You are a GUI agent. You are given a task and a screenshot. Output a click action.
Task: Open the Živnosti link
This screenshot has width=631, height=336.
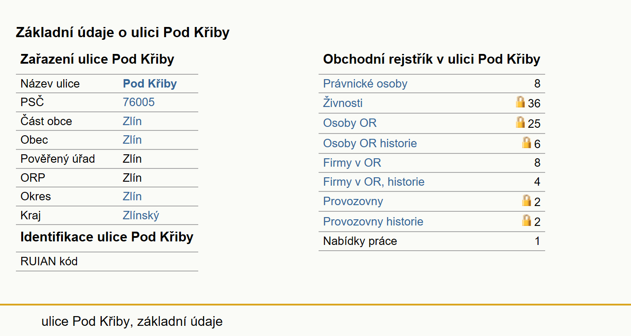tap(343, 103)
